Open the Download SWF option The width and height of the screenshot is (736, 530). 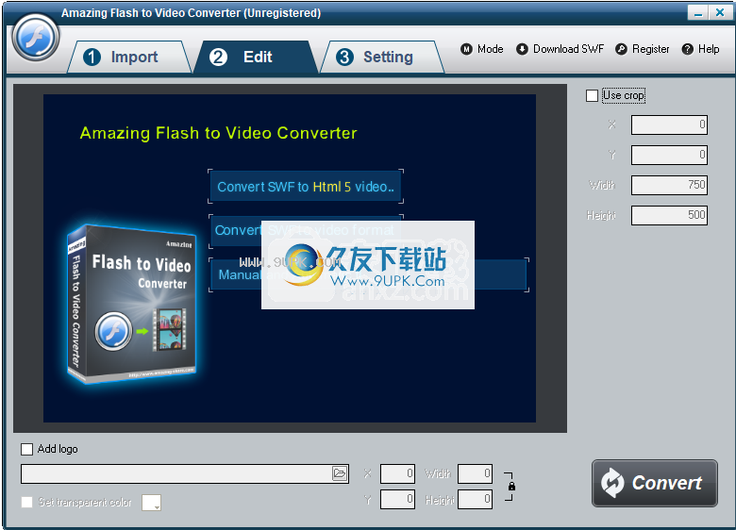click(x=560, y=49)
